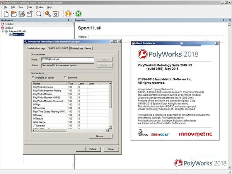Select the IMAlign module row
This screenshot has height=174, width=232.
70,105
